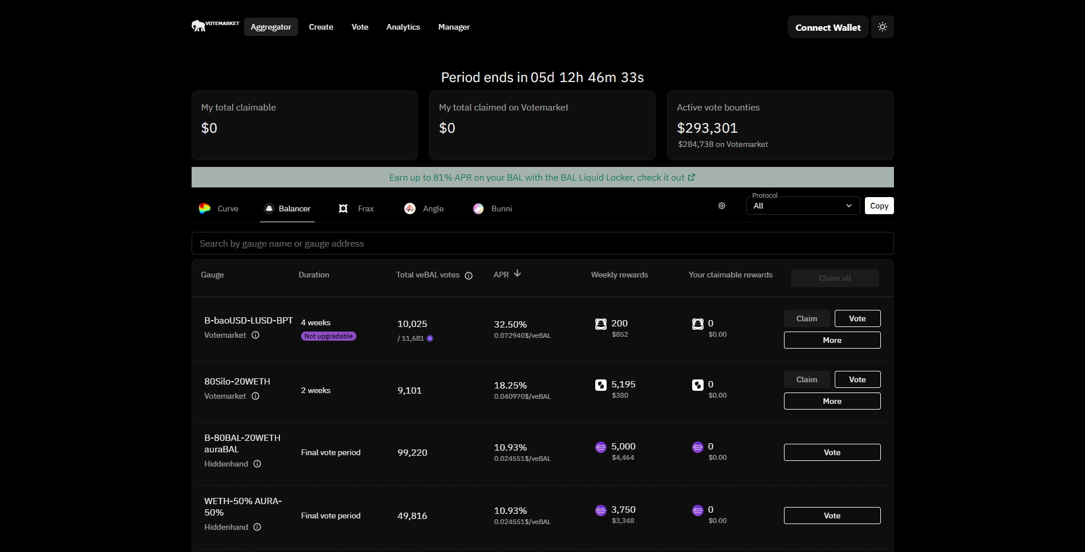Toggle the light/dark theme sun icon
The image size is (1085, 552).
tap(882, 27)
